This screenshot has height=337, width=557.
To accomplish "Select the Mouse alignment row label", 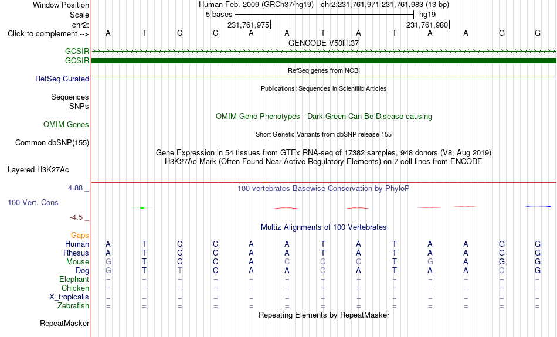I will click(77, 262).
